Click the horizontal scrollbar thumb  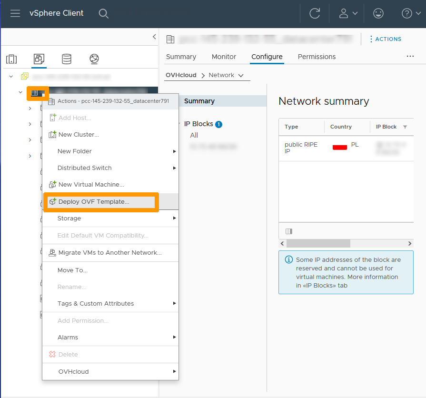(x=318, y=243)
